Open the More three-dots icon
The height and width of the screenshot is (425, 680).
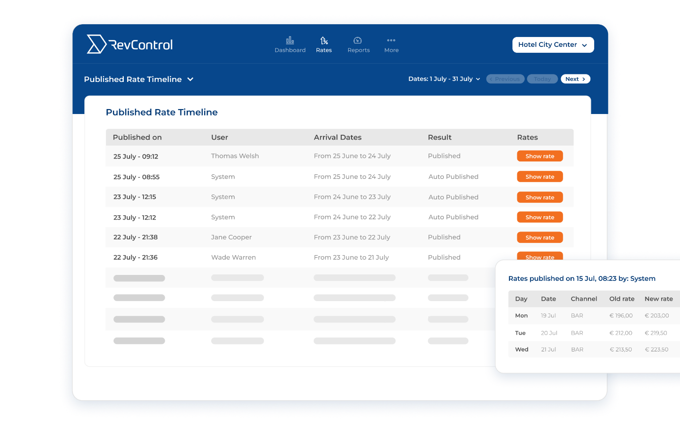pos(391,40)
